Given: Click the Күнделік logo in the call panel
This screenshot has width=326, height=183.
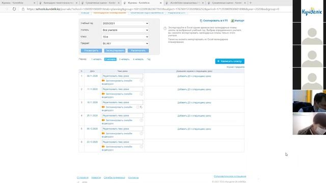Looking at the screenshot, I should 312,12.
